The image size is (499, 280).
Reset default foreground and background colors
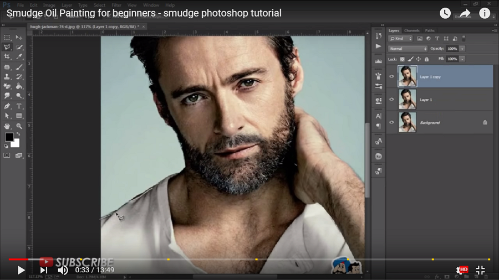pyautogui.click(x=6, y=146)
